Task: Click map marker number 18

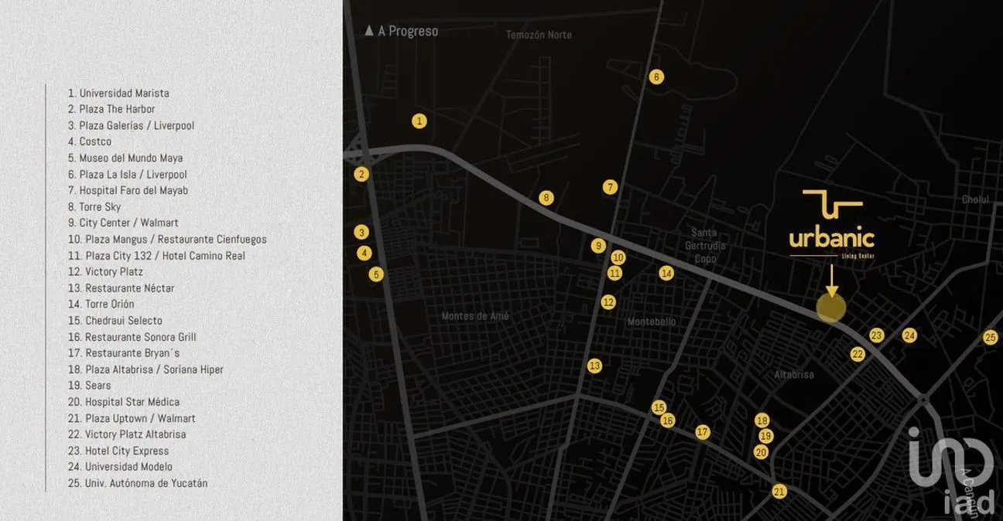Action: click(x=762, y=421)
